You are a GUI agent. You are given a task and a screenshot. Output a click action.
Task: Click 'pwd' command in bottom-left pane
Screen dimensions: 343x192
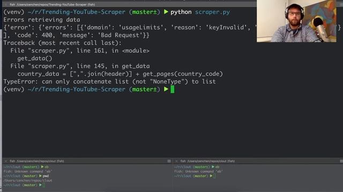coord(46,176)
